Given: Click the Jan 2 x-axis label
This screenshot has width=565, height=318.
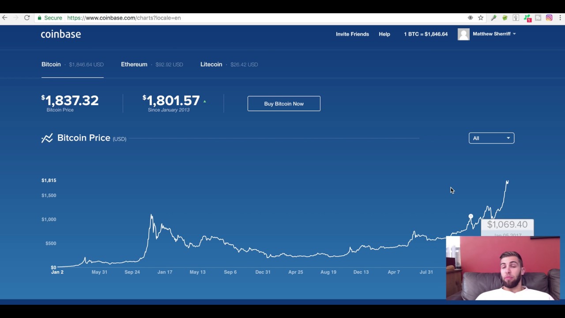Looking at the screenshot, I should tap(57, 272).
